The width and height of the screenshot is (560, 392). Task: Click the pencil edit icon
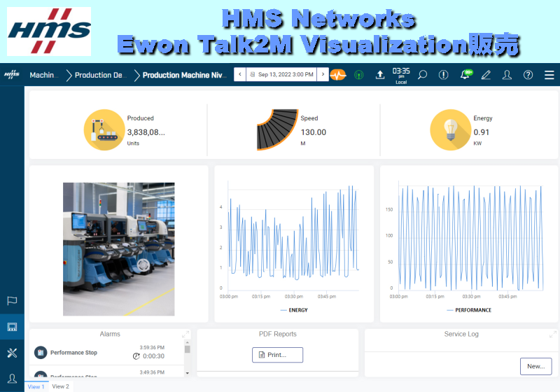[486, 75]
